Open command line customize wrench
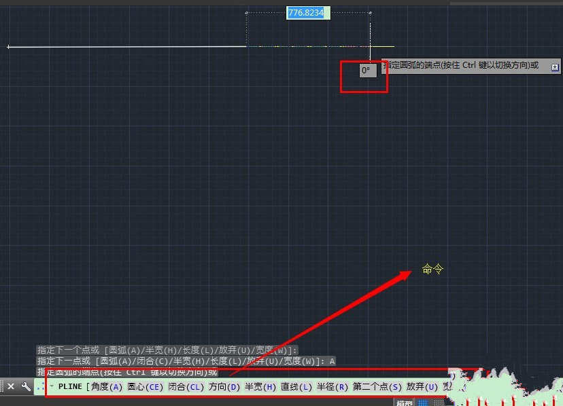The height and width of the screenshot is (406, 563). [x=26, y=386]
